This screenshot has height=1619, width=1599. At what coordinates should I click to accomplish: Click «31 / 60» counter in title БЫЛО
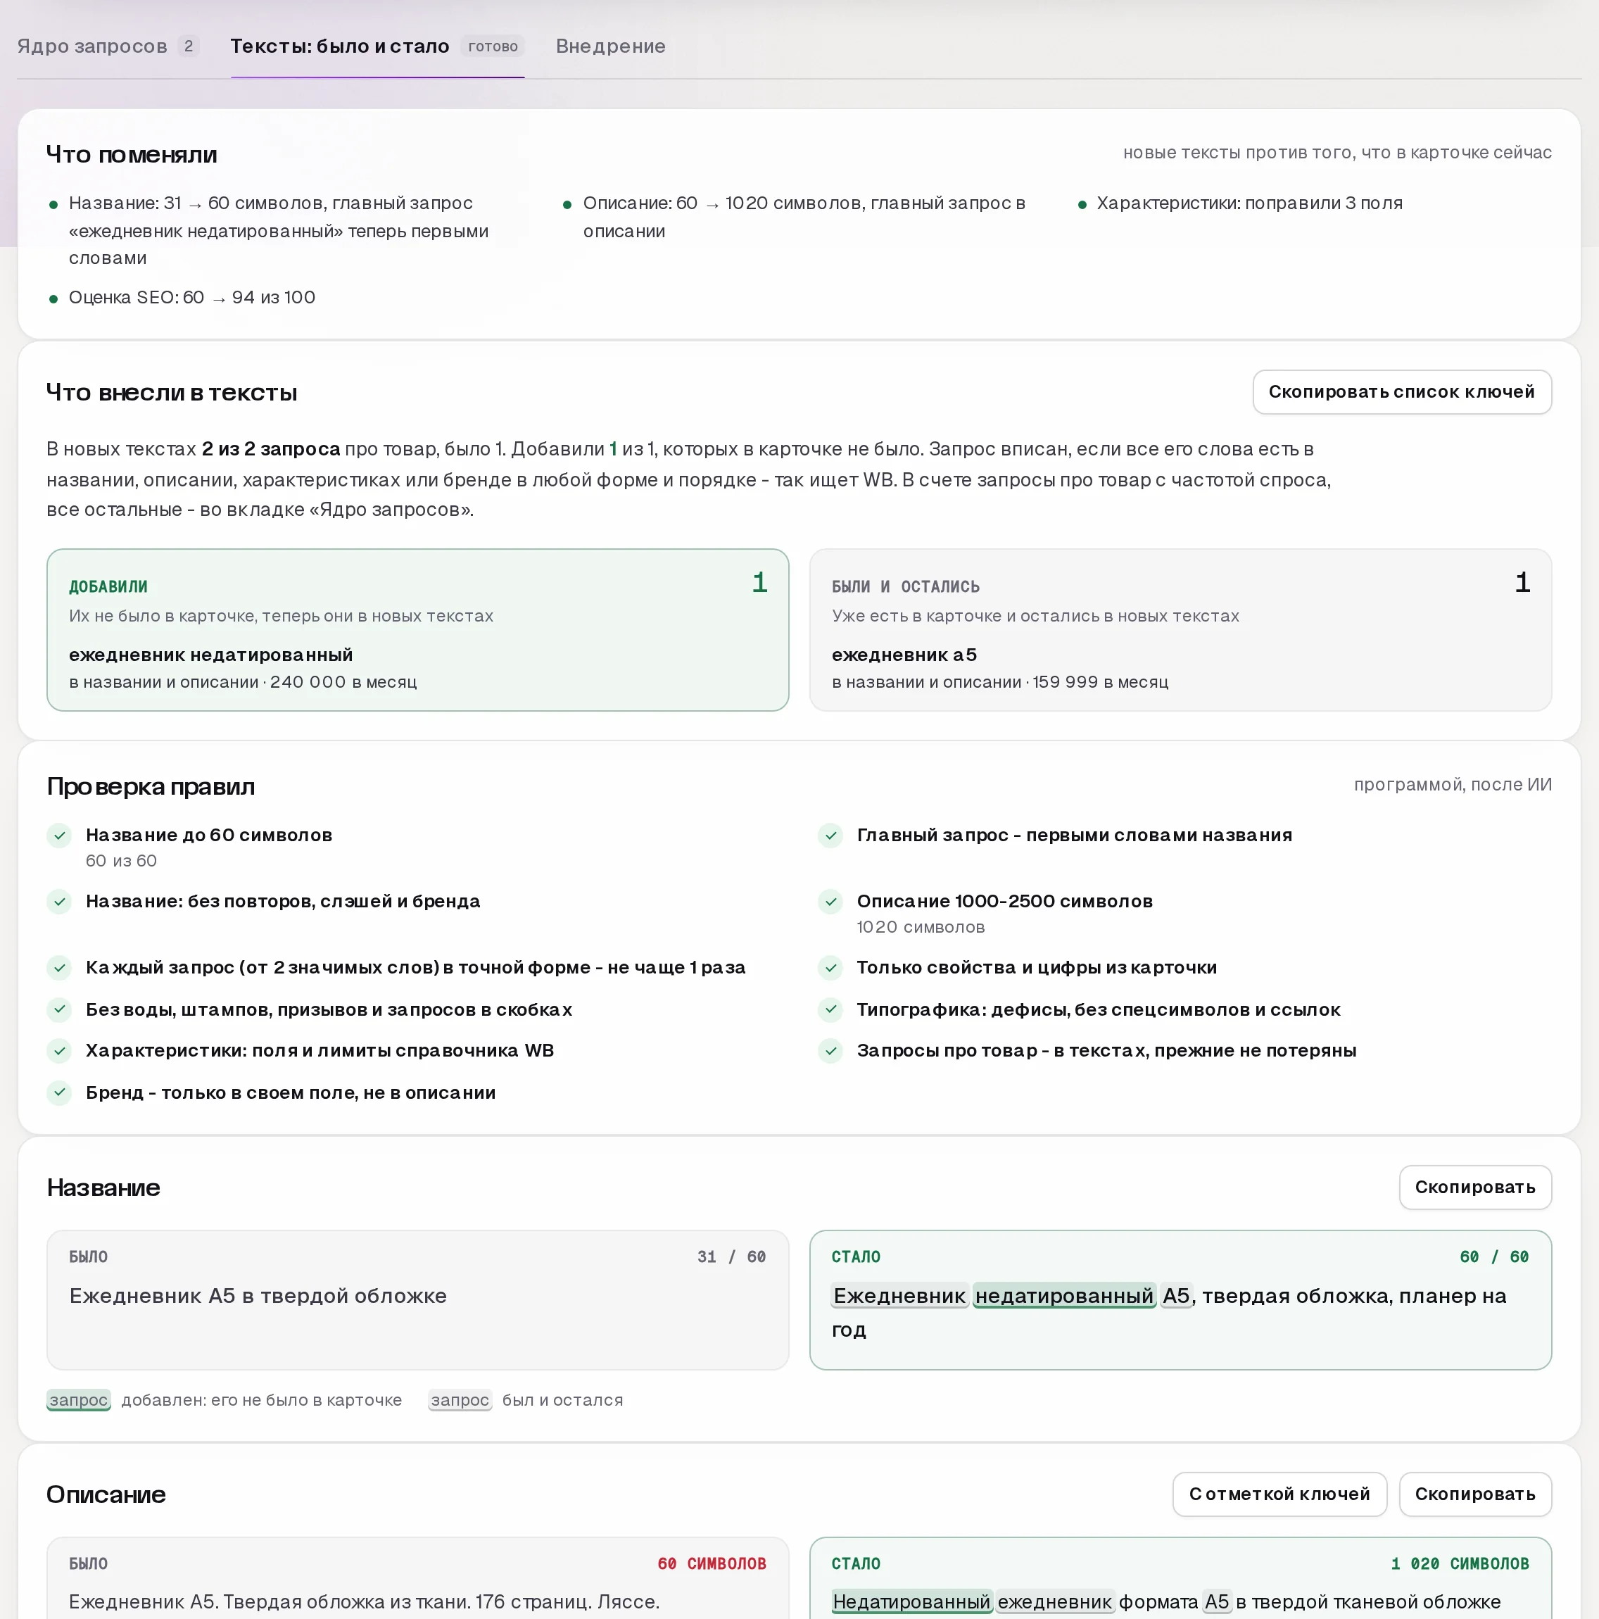pos(732,1256)
